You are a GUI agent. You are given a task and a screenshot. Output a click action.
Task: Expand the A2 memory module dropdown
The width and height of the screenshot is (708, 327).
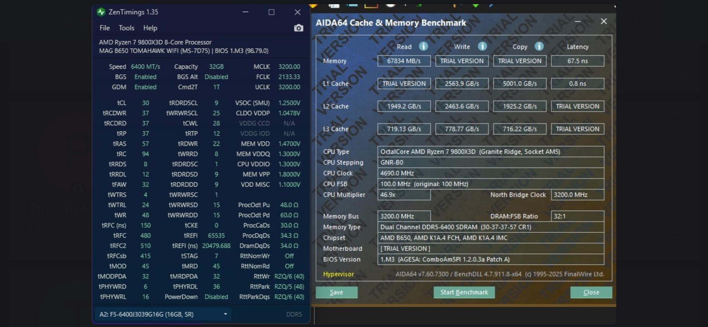click(163, 314)
